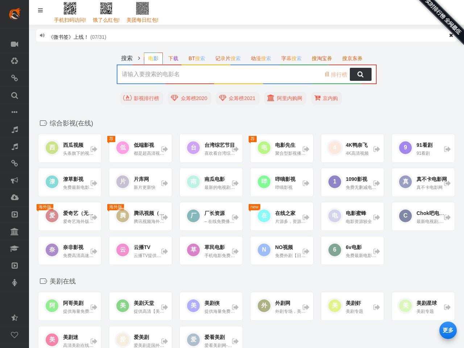Open the 众筹榜2021 button
This screenshot has height=348, width=464.
coord(237,98)
